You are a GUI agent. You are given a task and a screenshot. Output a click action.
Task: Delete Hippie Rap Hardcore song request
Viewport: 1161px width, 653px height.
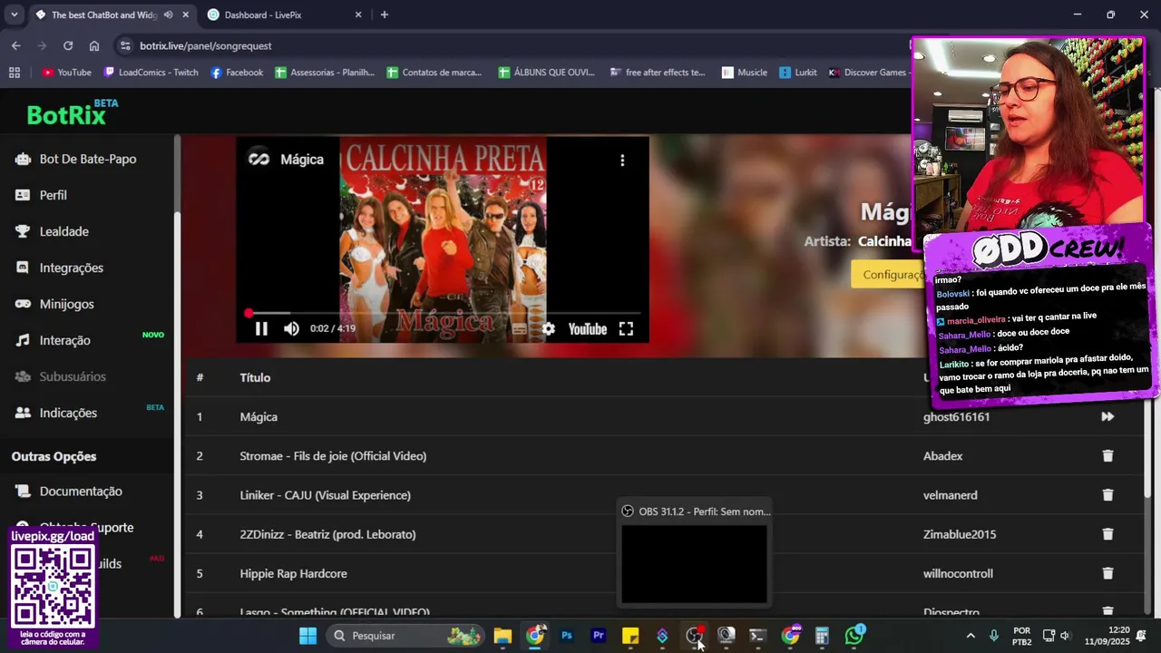pyautogui.click(x=1107, y=573)
